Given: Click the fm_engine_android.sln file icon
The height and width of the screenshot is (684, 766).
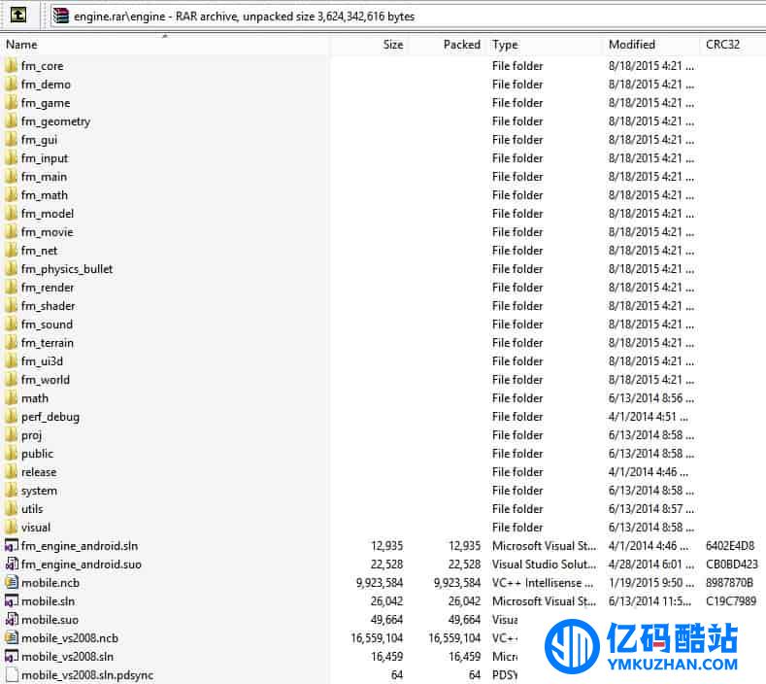Looking at the screenshot, I should 12,546.
